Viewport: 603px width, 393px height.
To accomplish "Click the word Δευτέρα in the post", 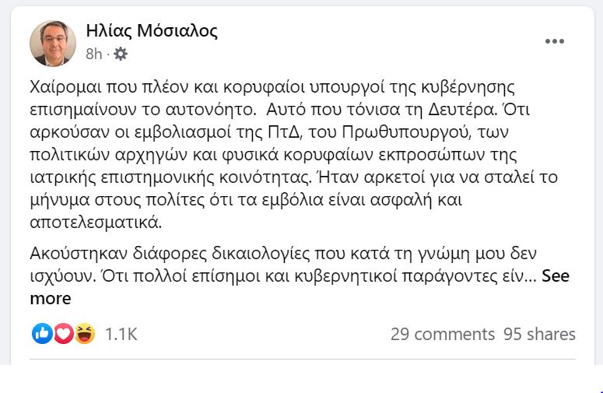I will point(461,110).
